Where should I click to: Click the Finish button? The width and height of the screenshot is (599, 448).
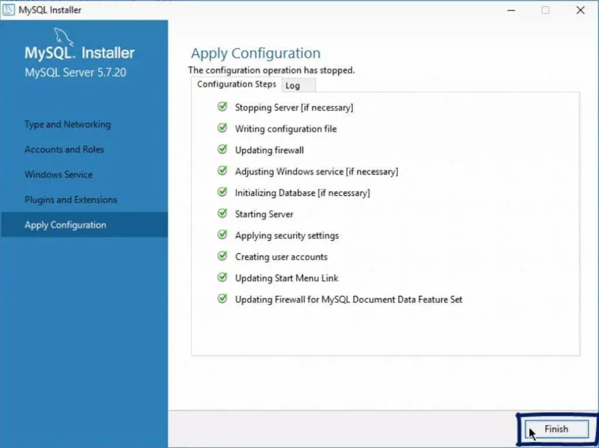click(x=556, y=429)
